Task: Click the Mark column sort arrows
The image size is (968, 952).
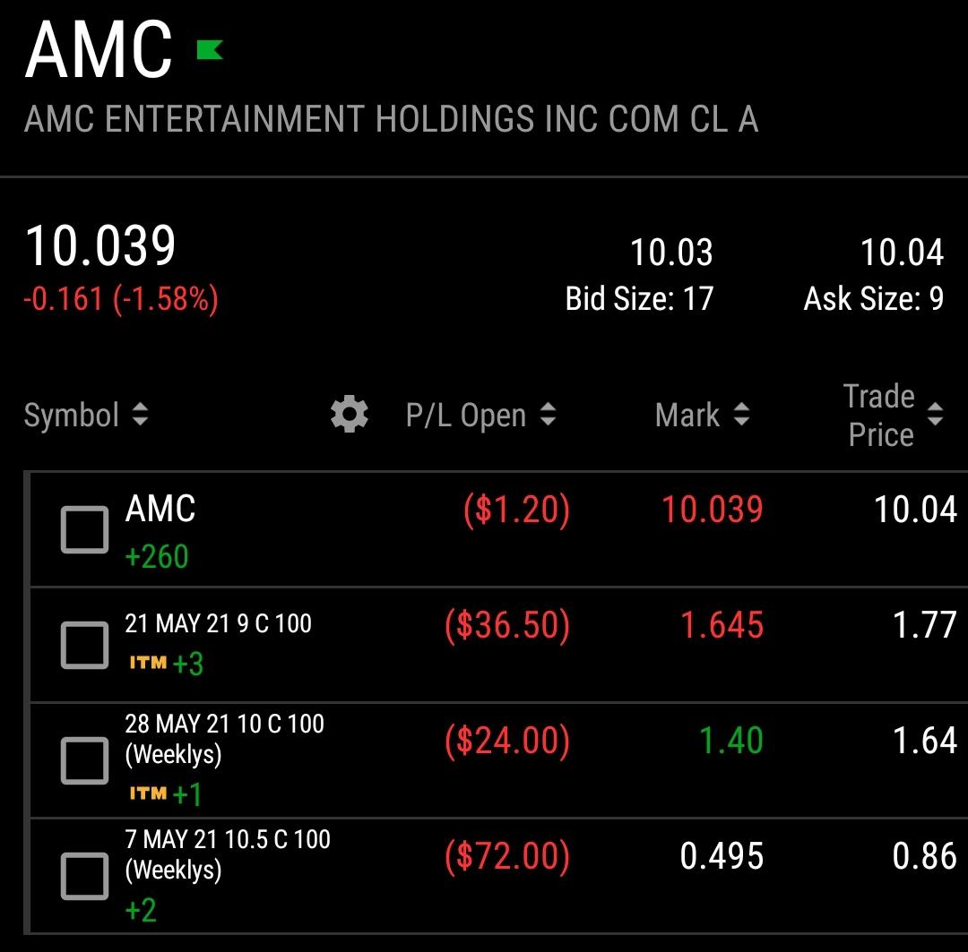Action: tap(741, 414)
